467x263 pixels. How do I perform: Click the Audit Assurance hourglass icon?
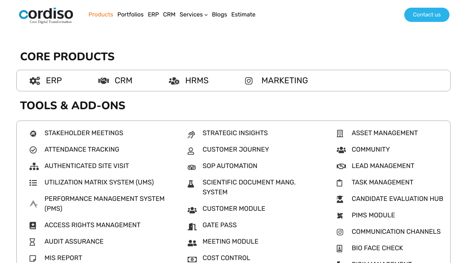32,242
